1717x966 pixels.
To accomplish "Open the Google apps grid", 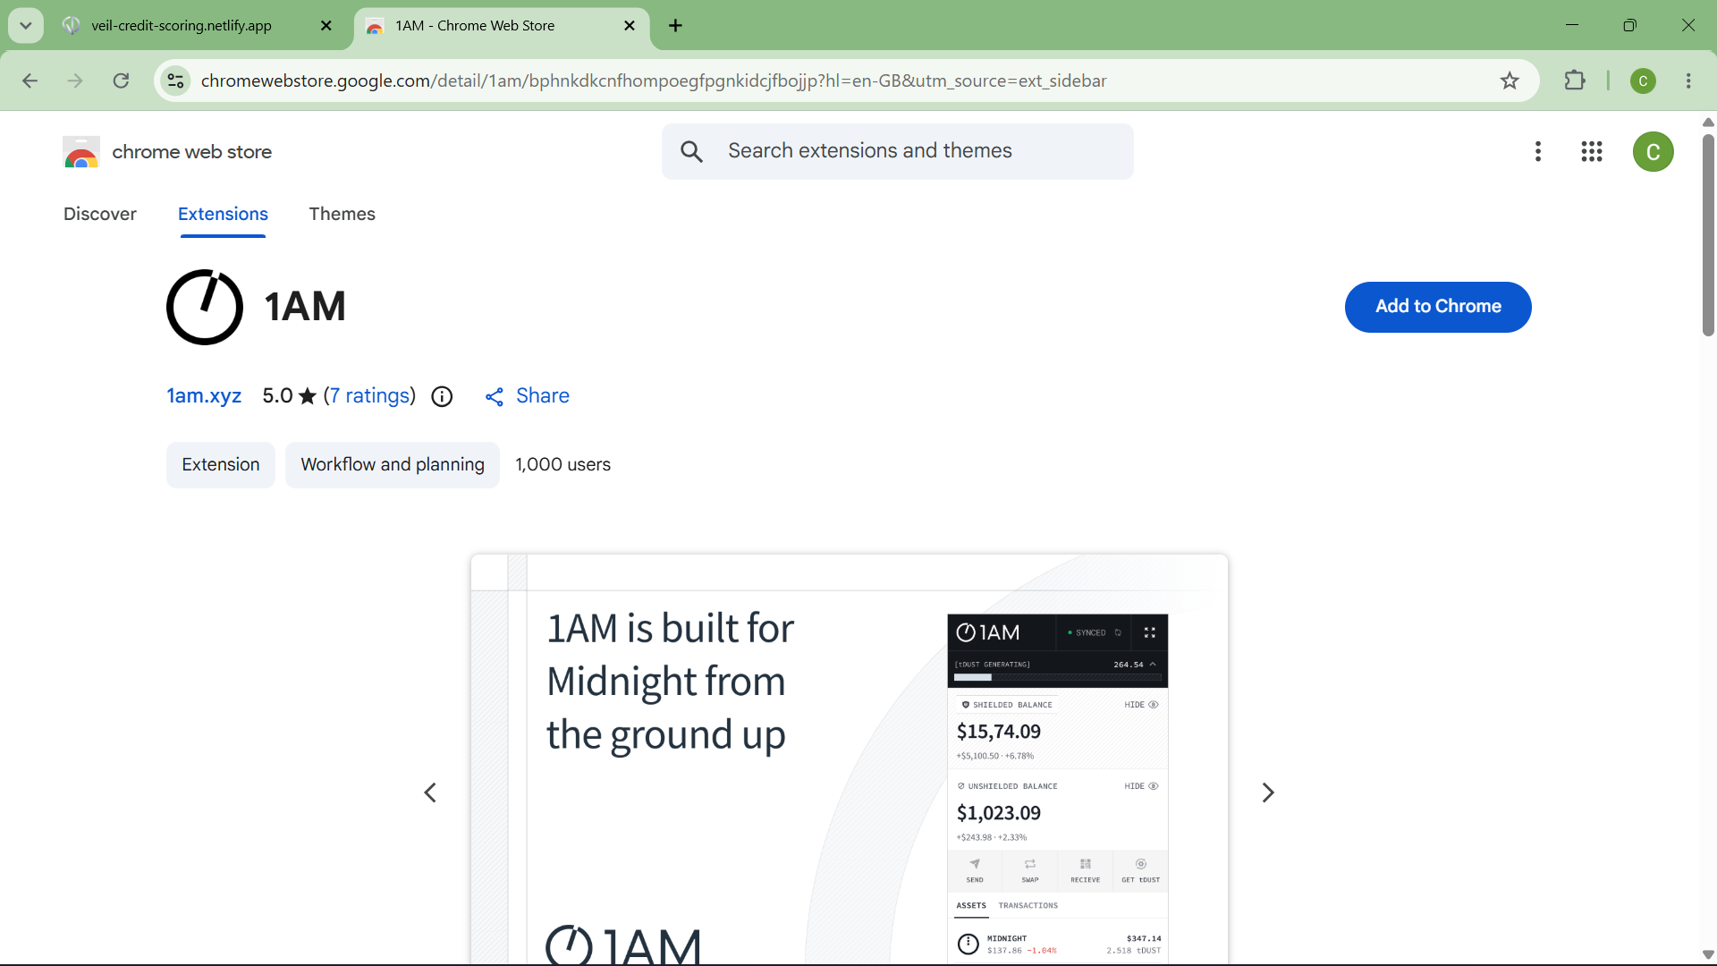I will [1592, 151].
